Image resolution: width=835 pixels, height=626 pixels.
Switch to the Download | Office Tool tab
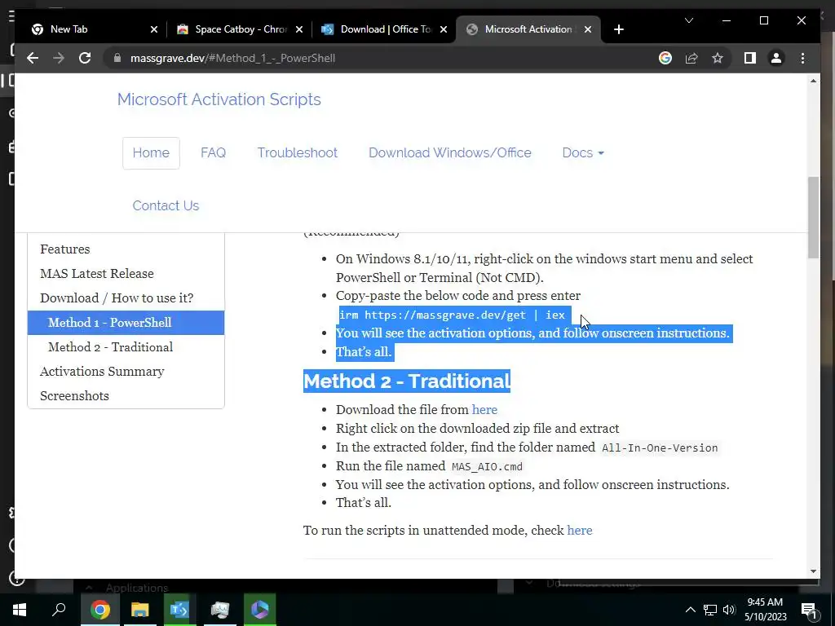point(383,29)
